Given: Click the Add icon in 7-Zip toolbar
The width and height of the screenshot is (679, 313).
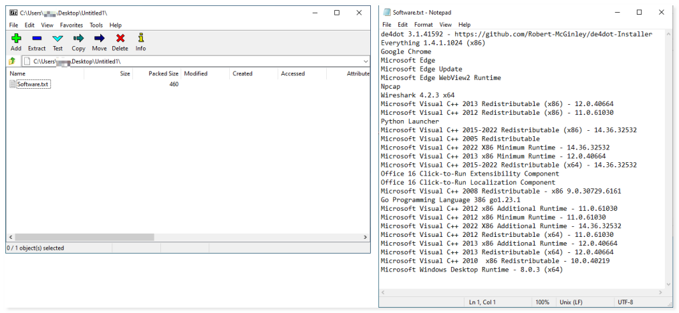Looking at the screenshot, I should 16,42.
